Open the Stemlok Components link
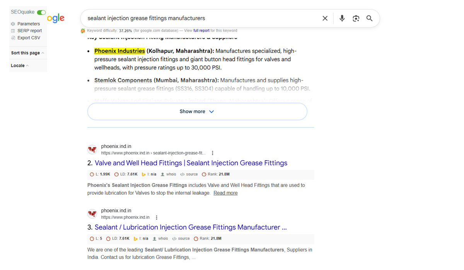Viewport: 464px width, 270px height. (123, 80)
